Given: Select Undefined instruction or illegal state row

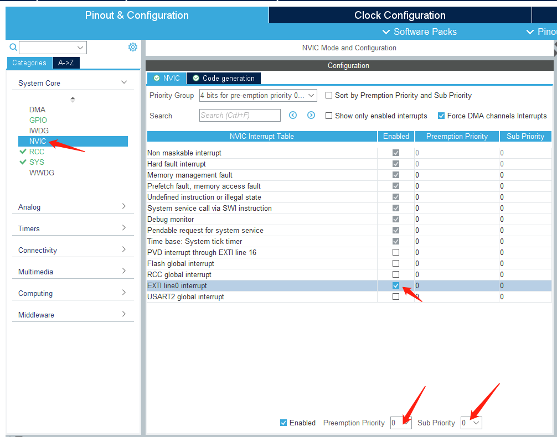Looking at the screenshot, I should (349, 197).
